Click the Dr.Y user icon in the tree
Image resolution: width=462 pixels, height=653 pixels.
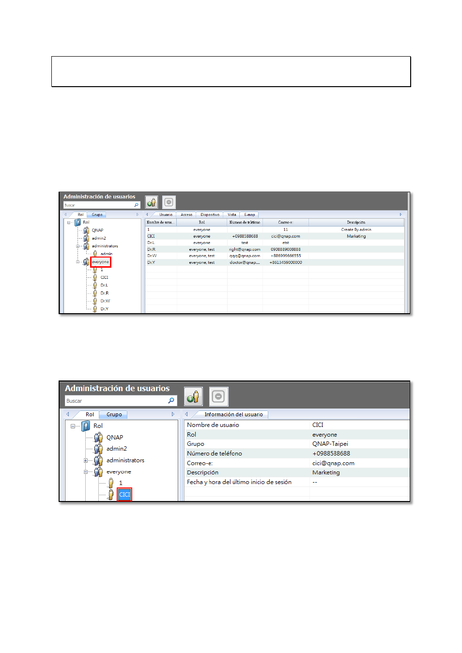click(x=95, y=308)
